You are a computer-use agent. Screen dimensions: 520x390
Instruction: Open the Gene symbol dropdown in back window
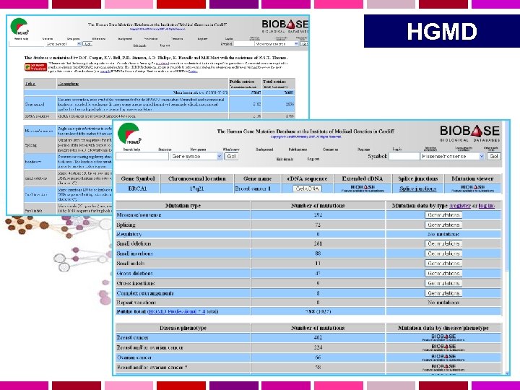[x=64, y=44]
